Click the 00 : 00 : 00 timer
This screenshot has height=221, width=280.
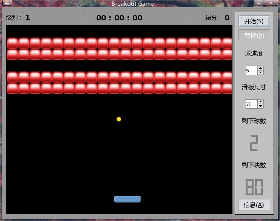119,18
